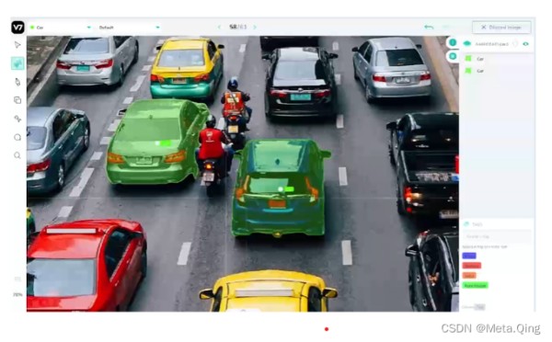Go to previous image with left chevron

219,27
